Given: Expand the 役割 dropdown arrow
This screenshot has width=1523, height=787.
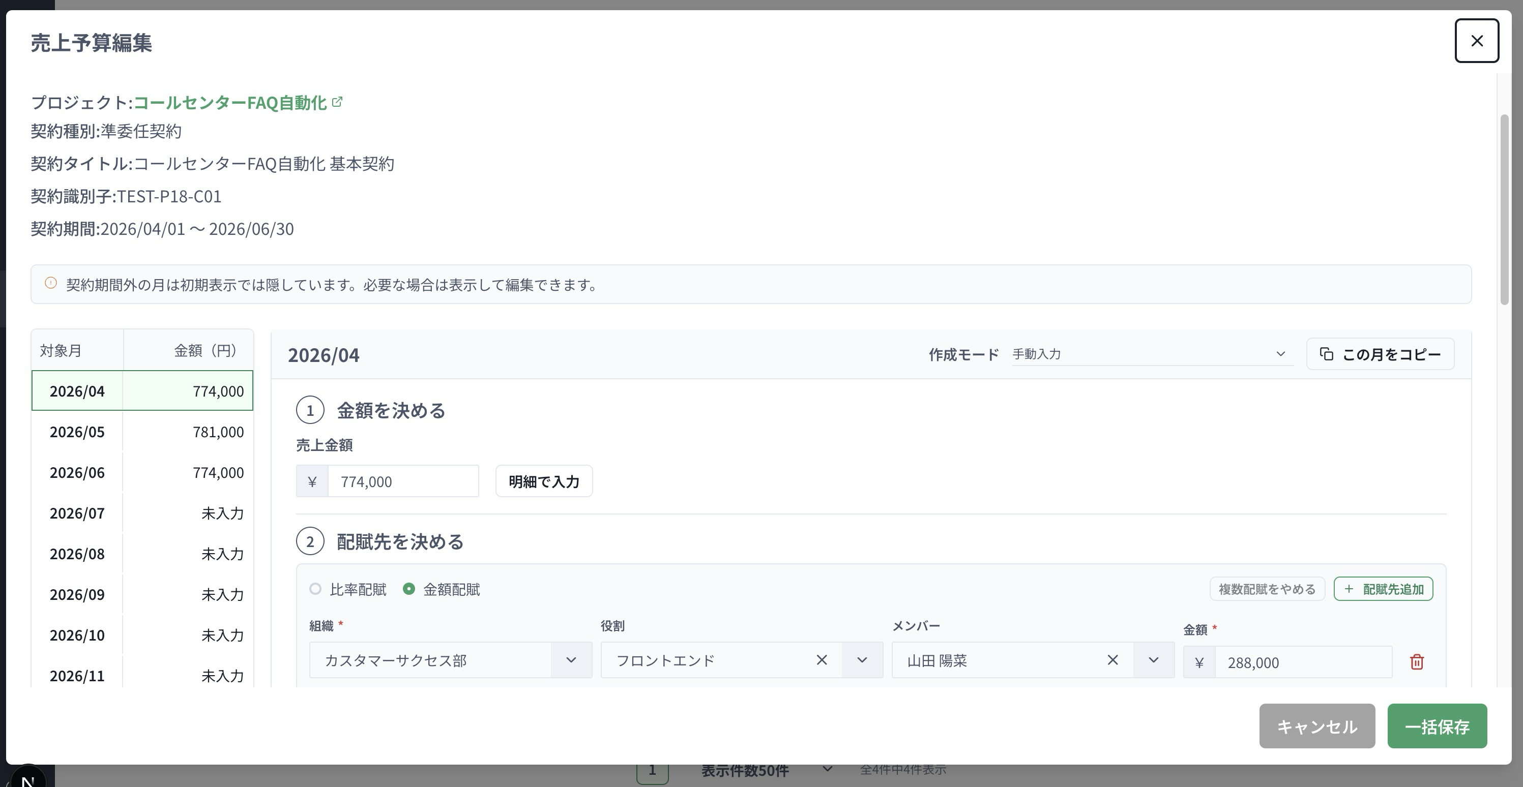Looking at the screenshot, I should [862, 660].
